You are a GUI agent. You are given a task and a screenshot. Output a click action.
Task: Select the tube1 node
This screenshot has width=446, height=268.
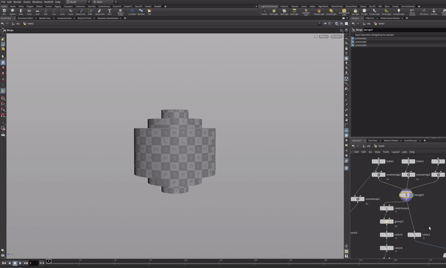pos(379,161)
